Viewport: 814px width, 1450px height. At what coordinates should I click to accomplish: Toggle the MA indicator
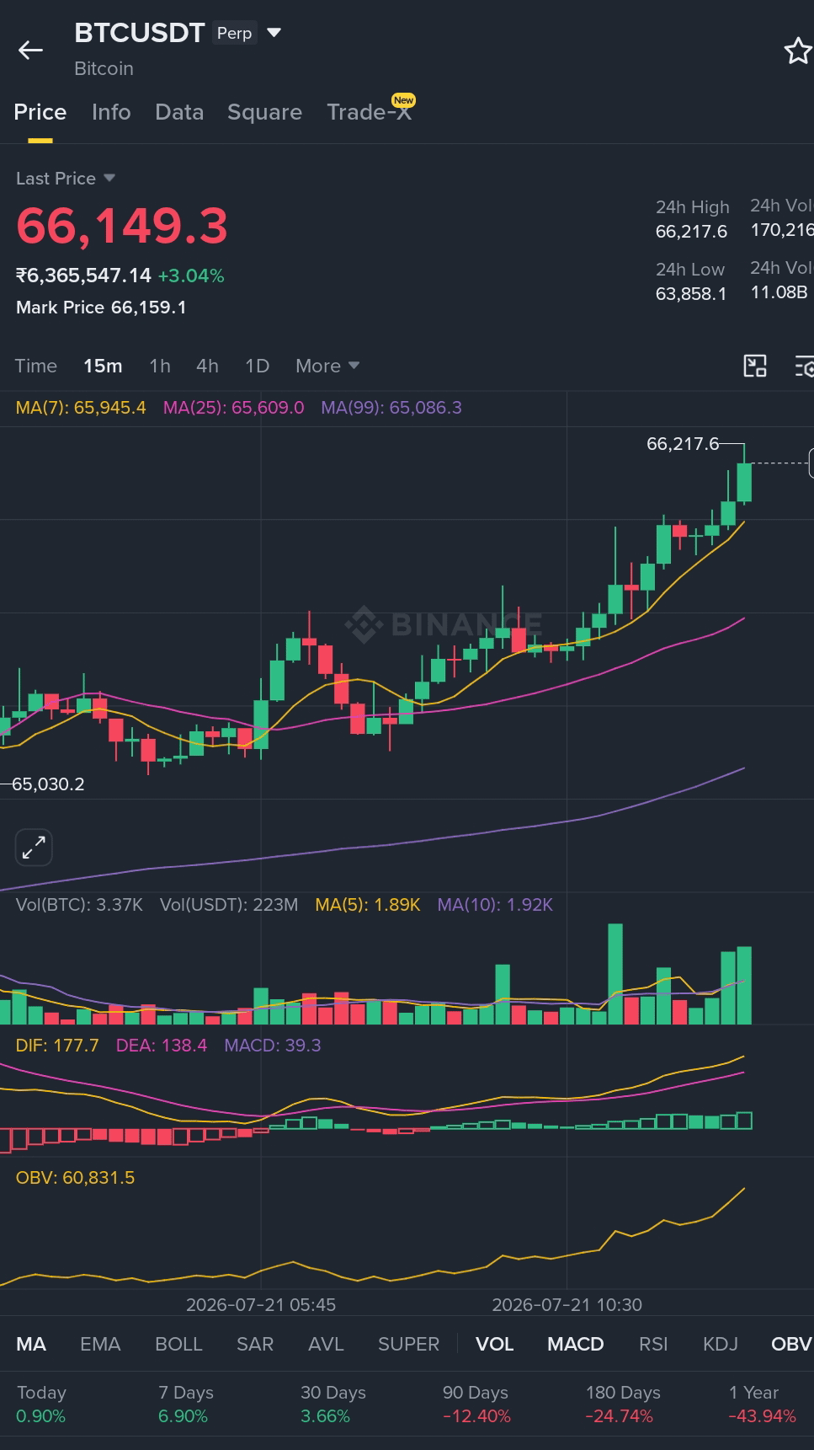coord(31,1344)
